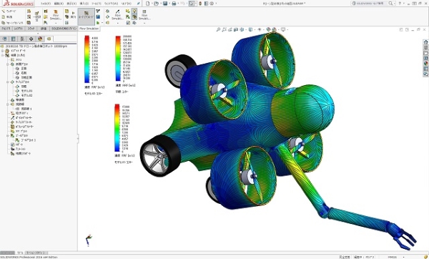Select the Flow Simulation analysis tree tab
This screenshot has width=429, height=259.
pos(49,39)
